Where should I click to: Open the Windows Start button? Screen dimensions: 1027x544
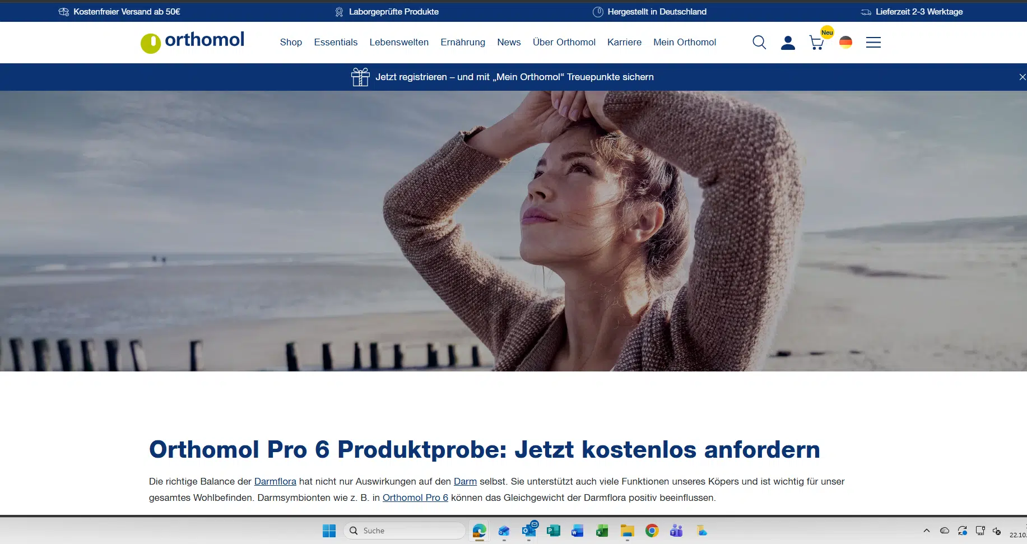pos(329,531)
